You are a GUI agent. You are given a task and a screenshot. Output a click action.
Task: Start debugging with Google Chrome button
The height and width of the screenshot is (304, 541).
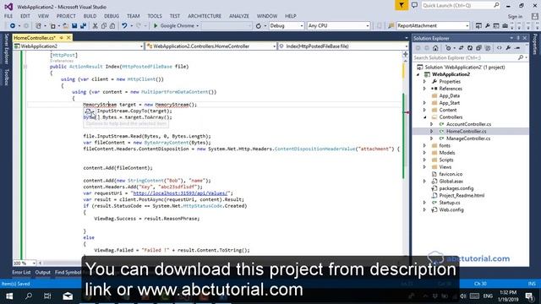(176, 26)
